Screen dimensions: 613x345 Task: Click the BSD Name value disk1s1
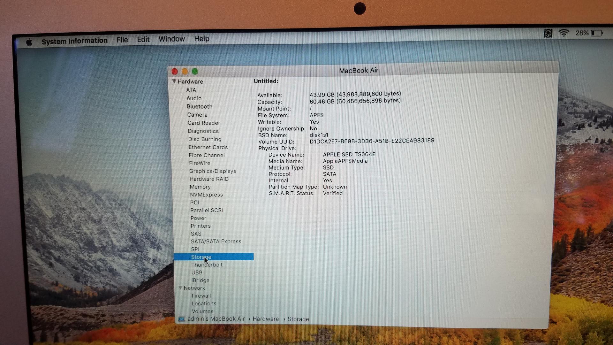coord(319,135)
